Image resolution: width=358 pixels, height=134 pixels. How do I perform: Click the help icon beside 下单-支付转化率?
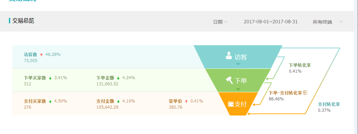tap(305, 93)
